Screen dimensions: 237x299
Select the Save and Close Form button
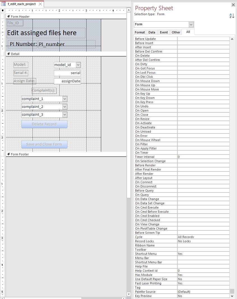click(44, 144)
